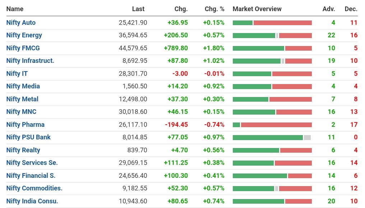
Task: Click the Dec. column header
Action: tap(351, 9)
